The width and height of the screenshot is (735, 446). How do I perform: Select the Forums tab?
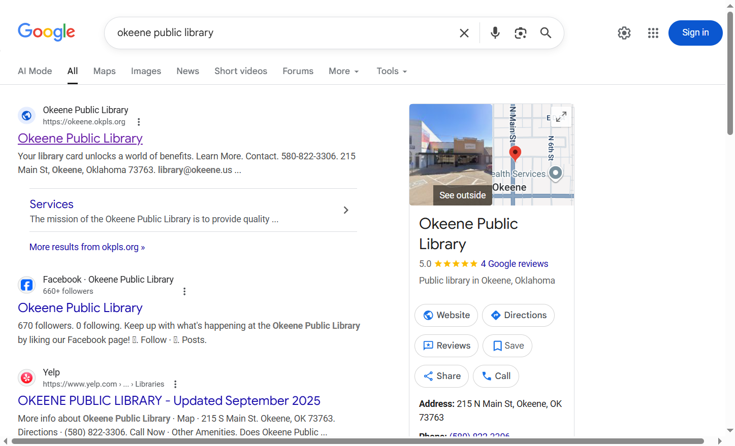tap(298, 72)
